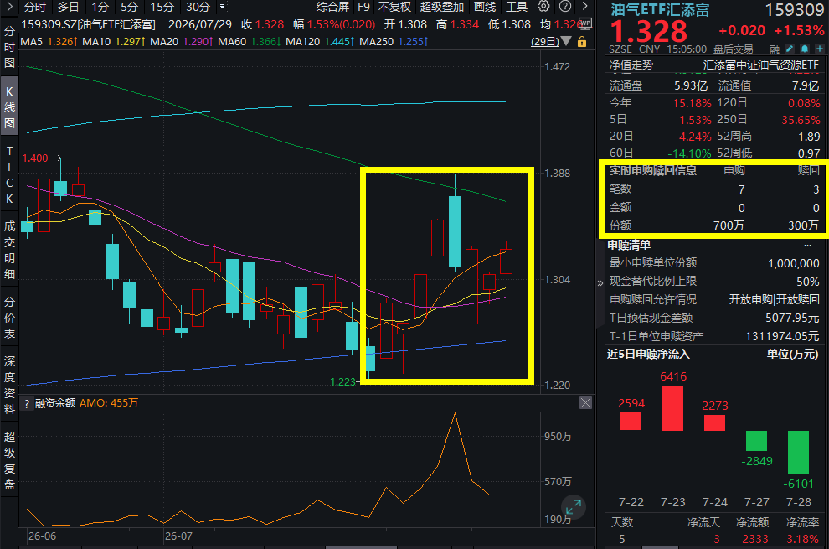This screenshot has height=549, width=829.
Task: Click the 7-23 net inflow bar
Action: (672, 407)
